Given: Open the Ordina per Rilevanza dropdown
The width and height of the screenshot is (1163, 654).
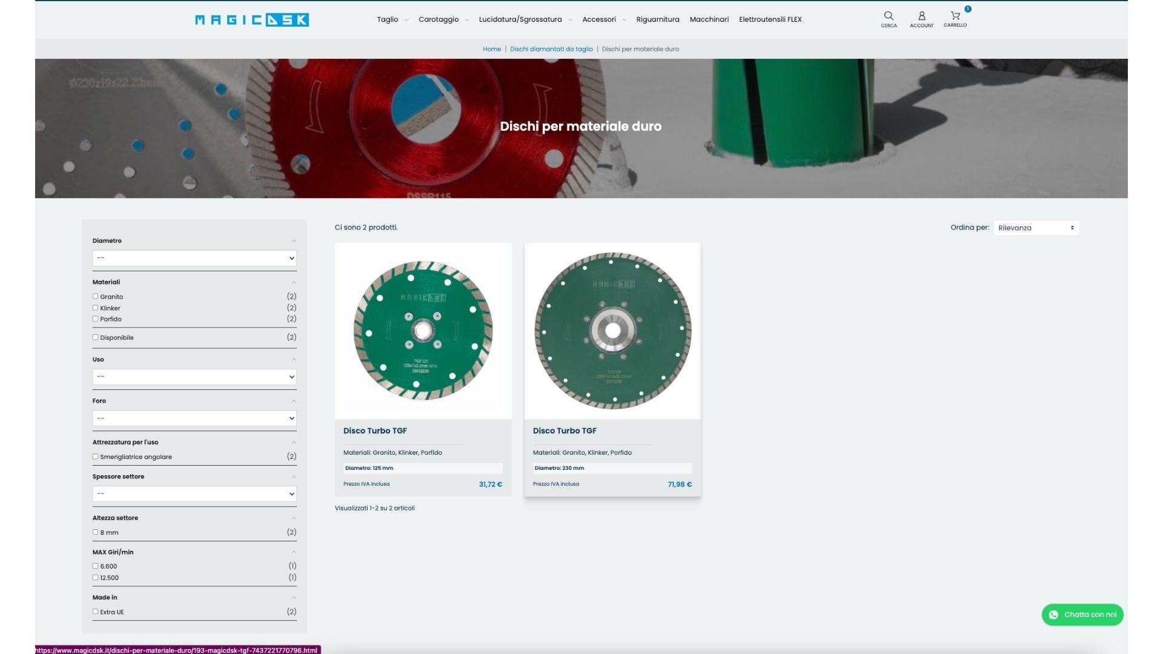Looking at the screenshot, I should coord(1036,228).
